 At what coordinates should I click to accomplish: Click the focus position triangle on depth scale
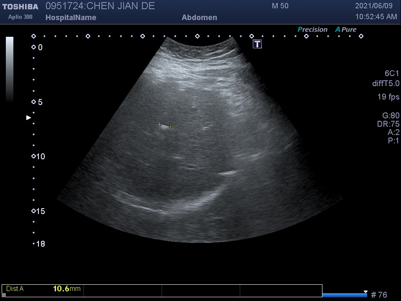coord(29,118)
